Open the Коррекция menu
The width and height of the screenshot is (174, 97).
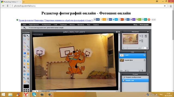coord(63,25)
